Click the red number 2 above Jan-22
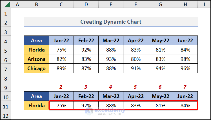The width and height of the screenshot is (211, 120). [x=61, y=87]
